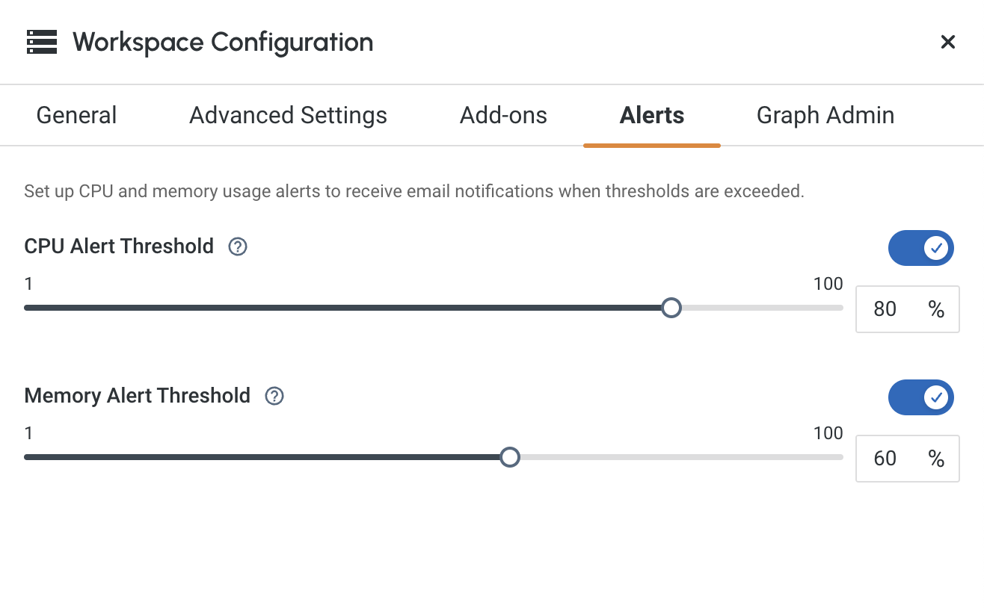Screen dimensions: 984x608
Task: Click the CPU threshold slider handle
Action: [x=671, y=308]
